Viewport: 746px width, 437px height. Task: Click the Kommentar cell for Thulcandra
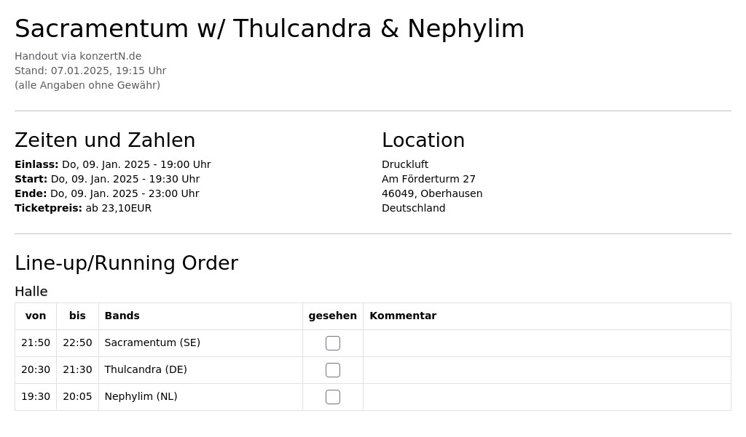546,370
